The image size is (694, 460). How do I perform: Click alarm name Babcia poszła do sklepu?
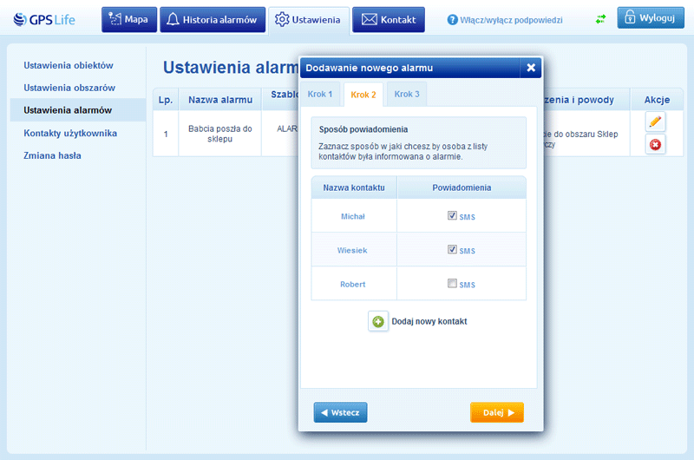(220, 134)
